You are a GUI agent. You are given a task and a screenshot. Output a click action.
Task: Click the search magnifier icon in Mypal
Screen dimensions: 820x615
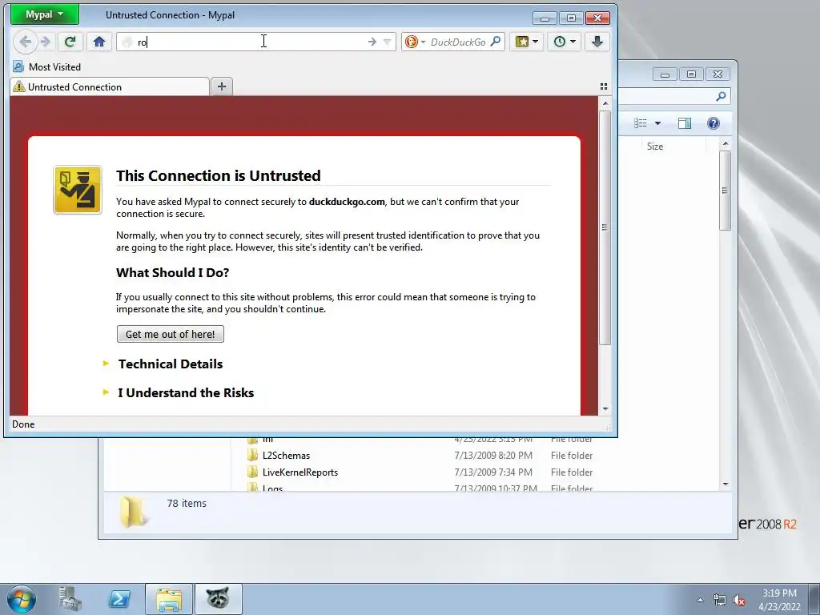[x=495, y=42]
